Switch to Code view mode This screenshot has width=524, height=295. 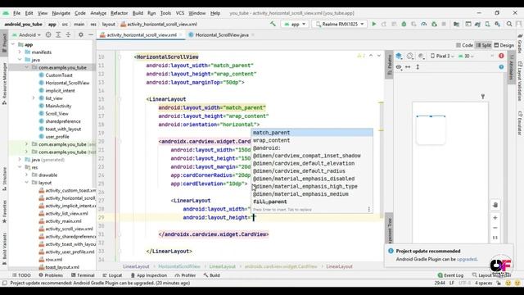[464, 45]
